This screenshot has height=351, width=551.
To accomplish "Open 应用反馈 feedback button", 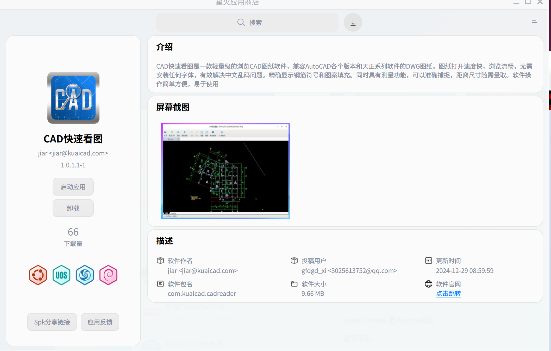I will click(x=100, y=322).
